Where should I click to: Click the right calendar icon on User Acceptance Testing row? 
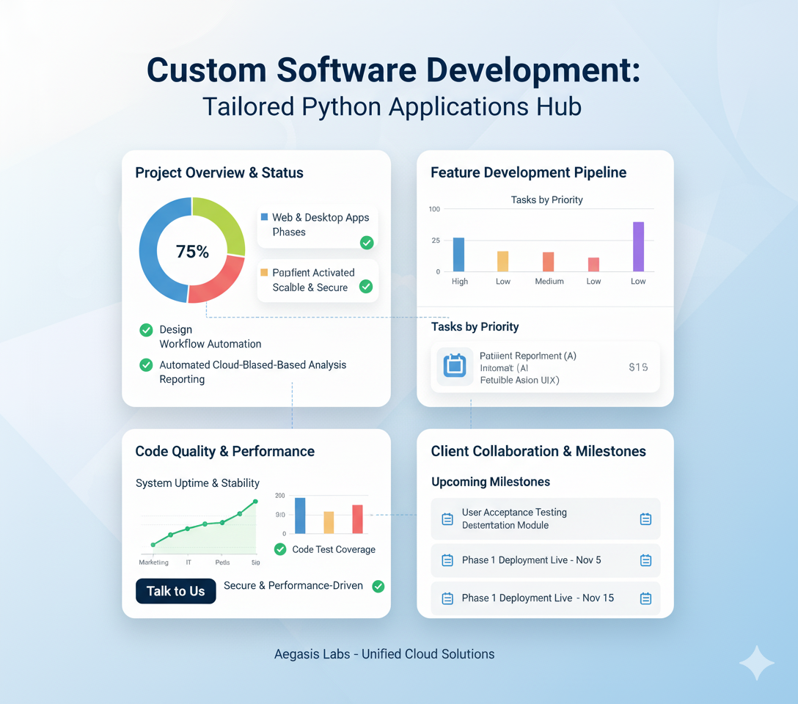coord(645,519)
